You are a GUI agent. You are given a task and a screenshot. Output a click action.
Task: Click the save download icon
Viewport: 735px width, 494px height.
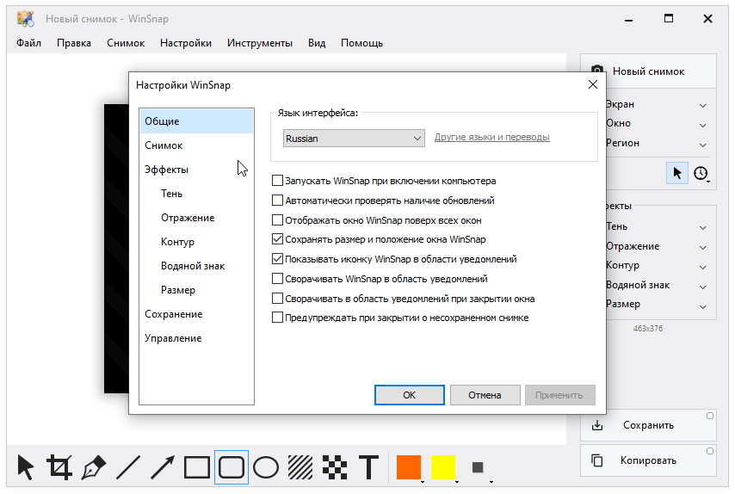(x=597, y=425)
